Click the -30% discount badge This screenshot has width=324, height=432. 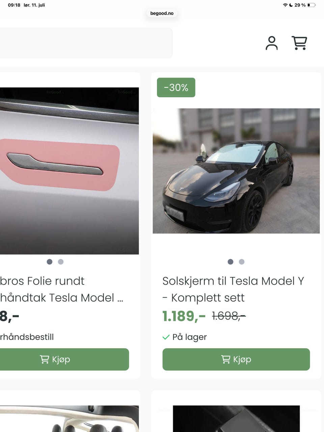176,87
